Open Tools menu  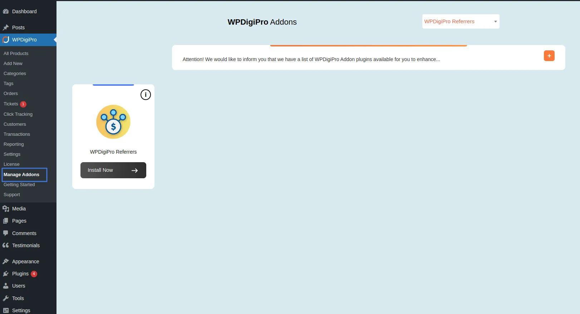[18, 298]
